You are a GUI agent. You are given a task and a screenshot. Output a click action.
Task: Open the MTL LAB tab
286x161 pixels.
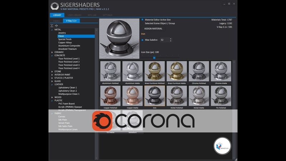[x=92, y=15]
